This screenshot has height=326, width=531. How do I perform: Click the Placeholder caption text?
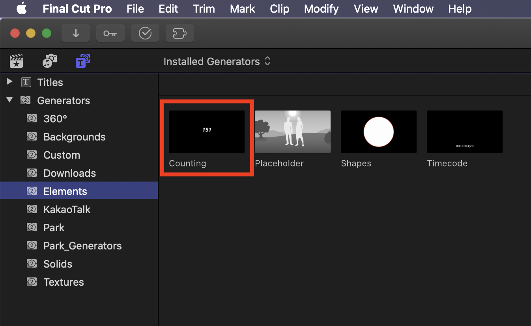pos(279,163)
